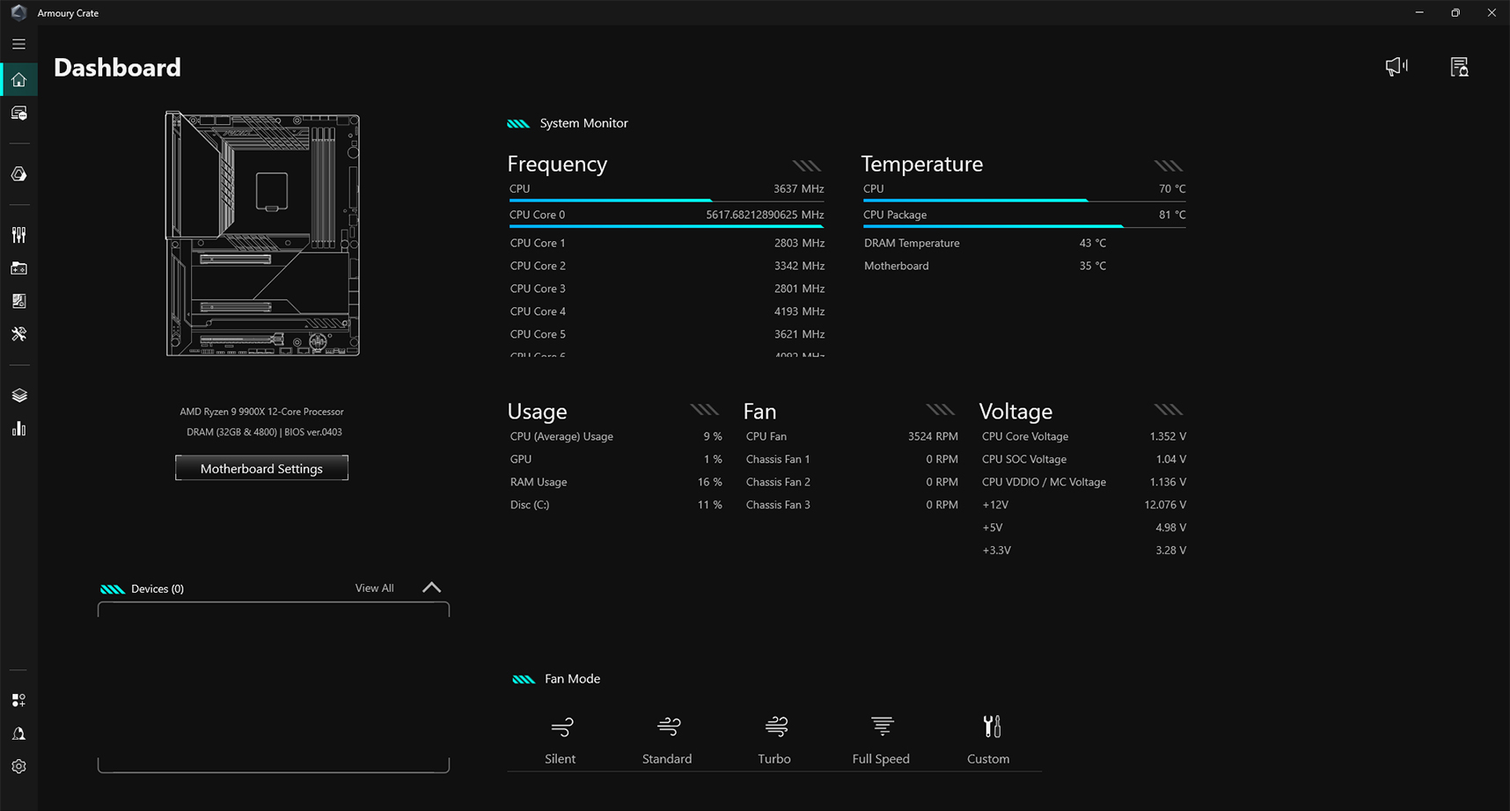Screen dimensions: 1510x811
Task: Open the announcements megaphone icon
Action: [1396, 66]
